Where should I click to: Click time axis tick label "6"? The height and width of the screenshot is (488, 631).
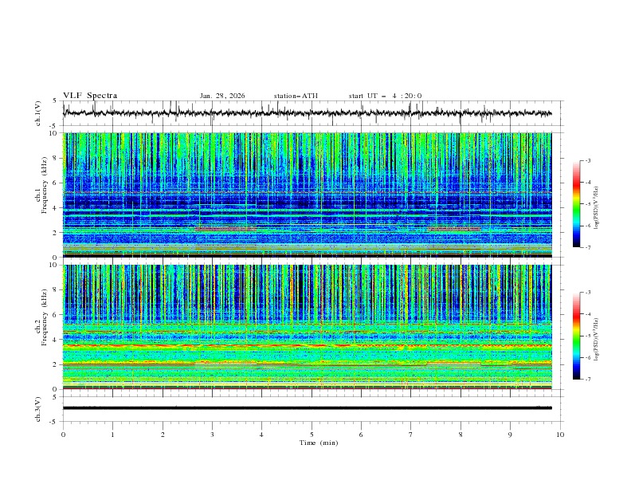[361, 435]
